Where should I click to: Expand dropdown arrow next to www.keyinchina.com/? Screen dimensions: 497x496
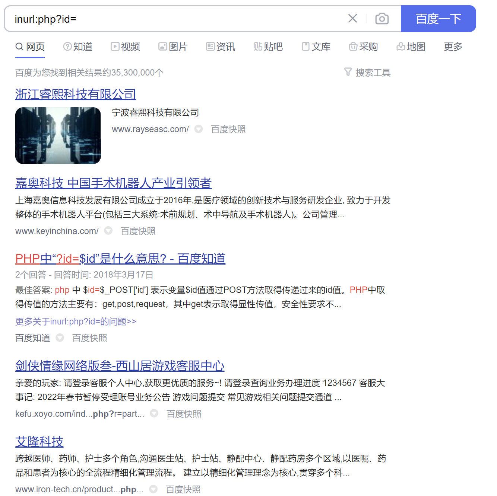(x=108, y=231)
